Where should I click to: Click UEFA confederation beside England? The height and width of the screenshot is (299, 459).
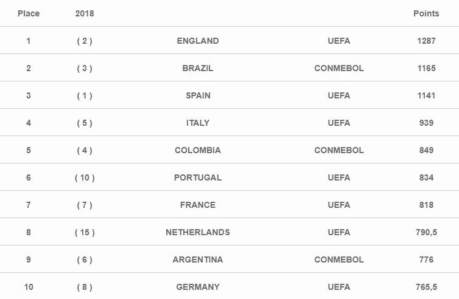pyautogui.click(x=339, y=41)
